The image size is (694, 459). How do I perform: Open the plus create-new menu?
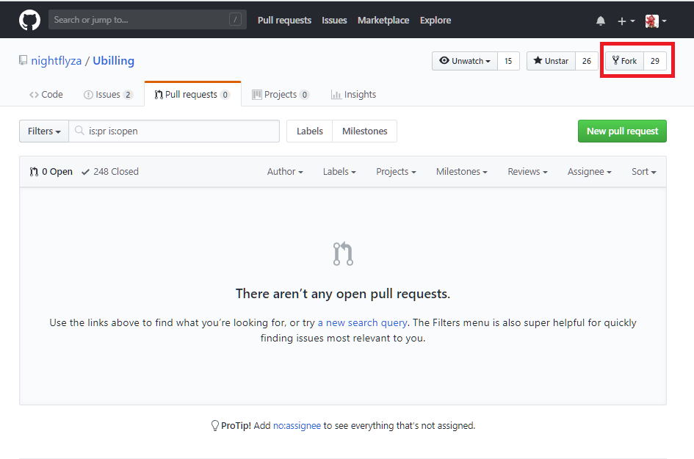pyautogui.click(x=626, y=21)
